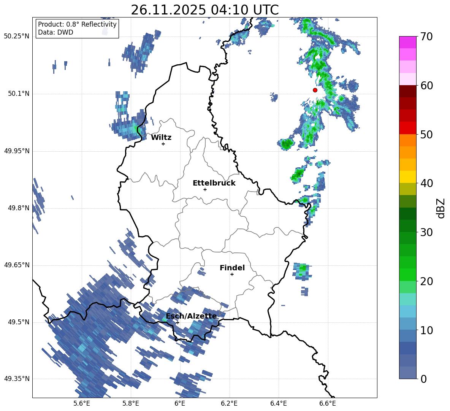Click the colorbar label 30
The image size is (450, 411).
tap(426, 232)
